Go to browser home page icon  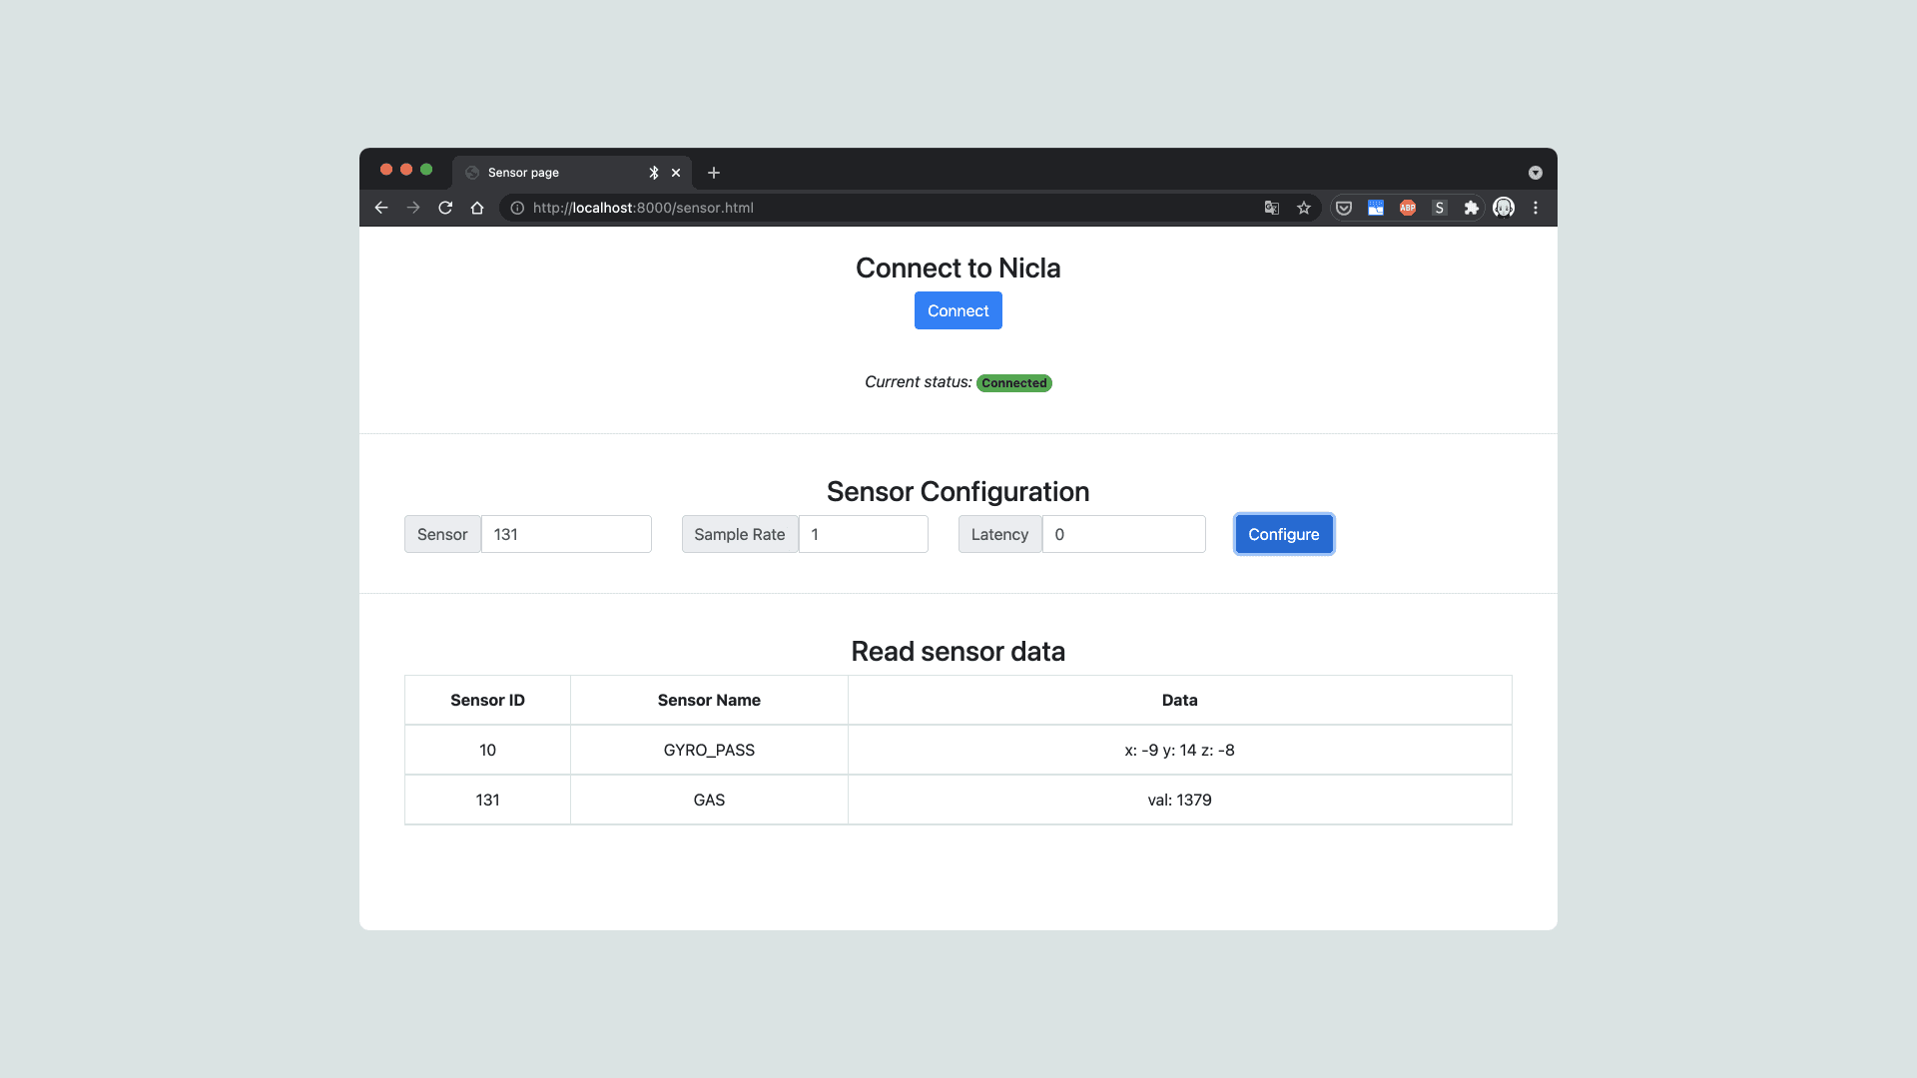(477, 208)
